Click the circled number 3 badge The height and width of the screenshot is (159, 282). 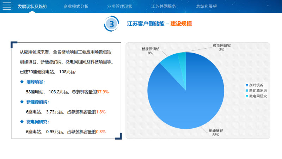click(x=112, y=24)
